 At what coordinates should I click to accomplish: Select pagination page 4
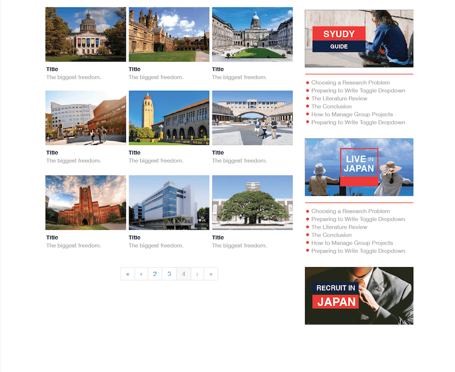183,274
